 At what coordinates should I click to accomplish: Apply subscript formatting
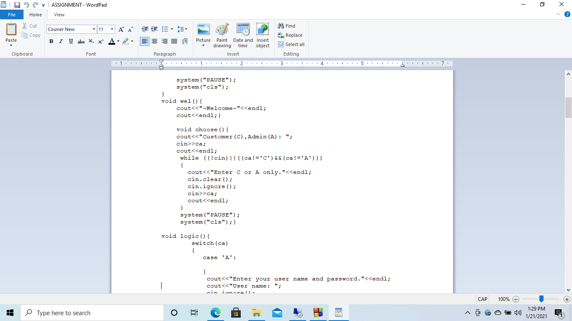point(91,41)
